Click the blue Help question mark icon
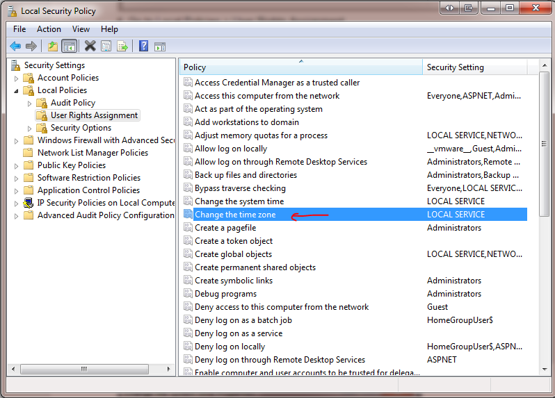Screen dimensions: 555x398 [x=143, y=46]
